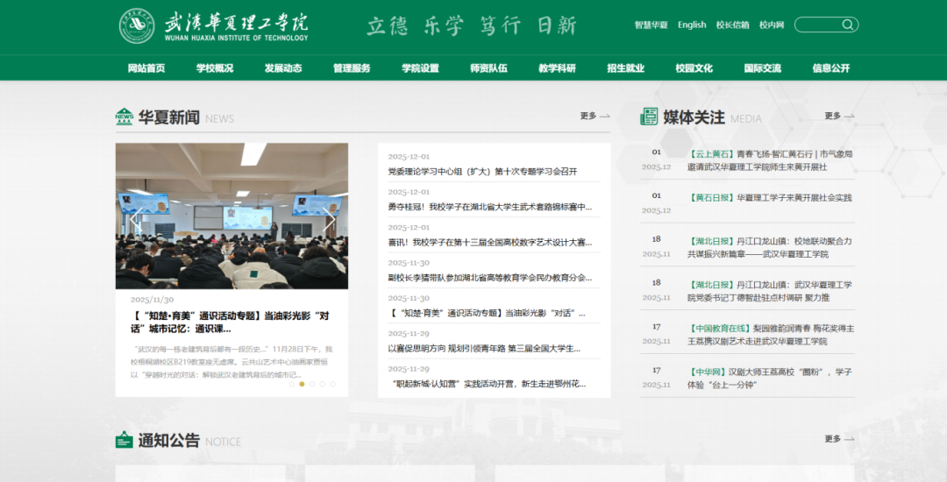The image size is (947, 482).
Task: Show previous slide with left arrow
Action: pos(136,220)
